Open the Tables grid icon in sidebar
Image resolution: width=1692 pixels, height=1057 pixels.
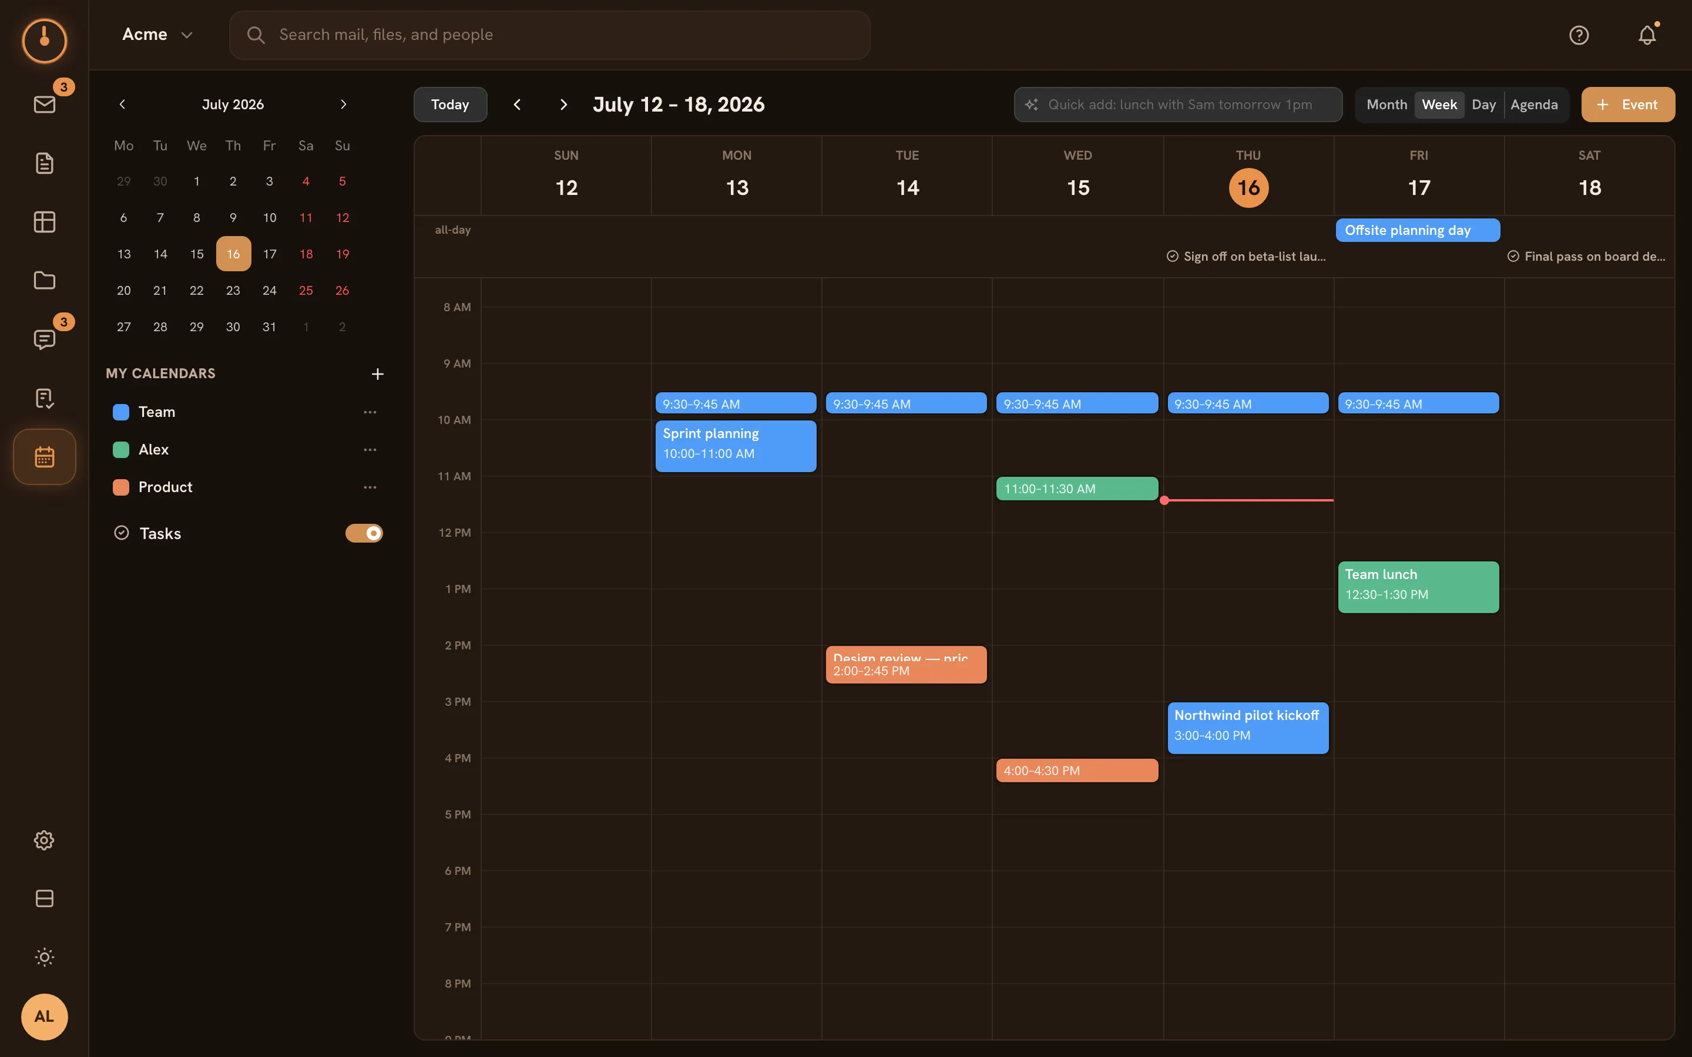pyautogui.click(x=44, y=223)
